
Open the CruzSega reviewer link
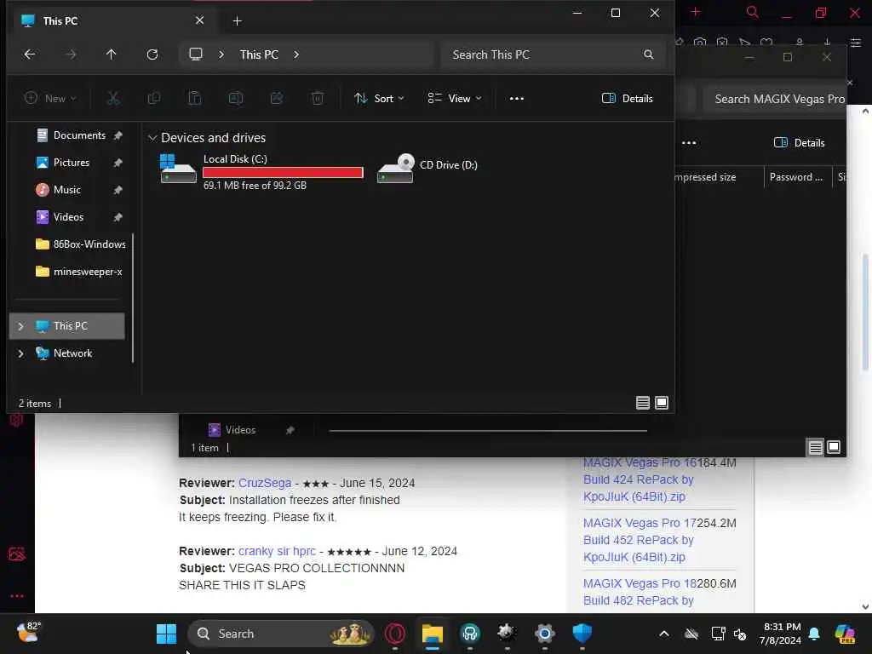[265, 484]
